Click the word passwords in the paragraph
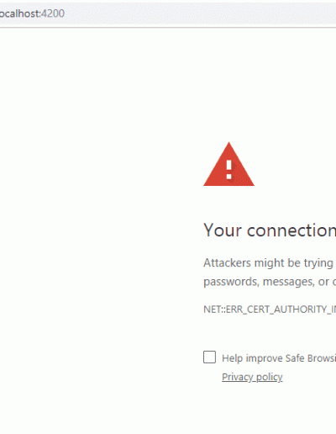This screenshot has width=336, height=434. coord(231,282)
